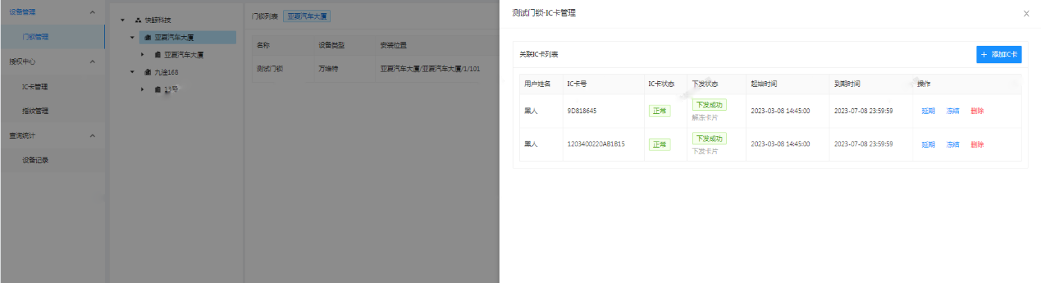Collapse the 查询统计 menu section
Screen dimensions: 1041x283
[x=93, y=135]
